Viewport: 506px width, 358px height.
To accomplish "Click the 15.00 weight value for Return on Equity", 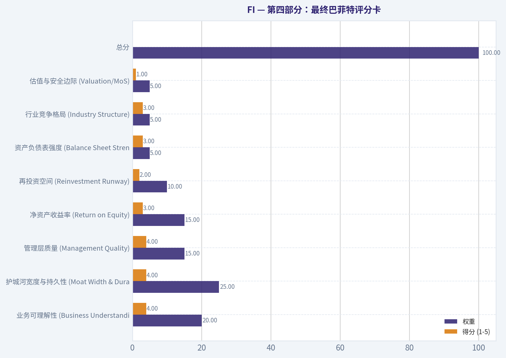I will [192, 220].
